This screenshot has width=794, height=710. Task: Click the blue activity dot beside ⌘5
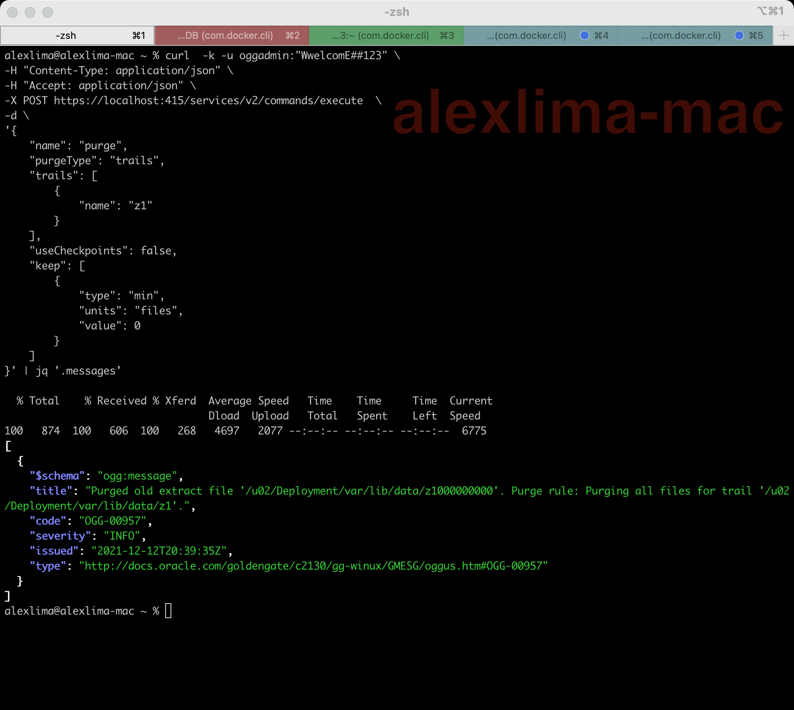point(739,35)
